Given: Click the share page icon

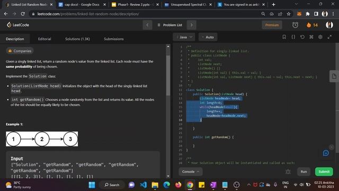Looking at the screenshot, I should [280, 14].
